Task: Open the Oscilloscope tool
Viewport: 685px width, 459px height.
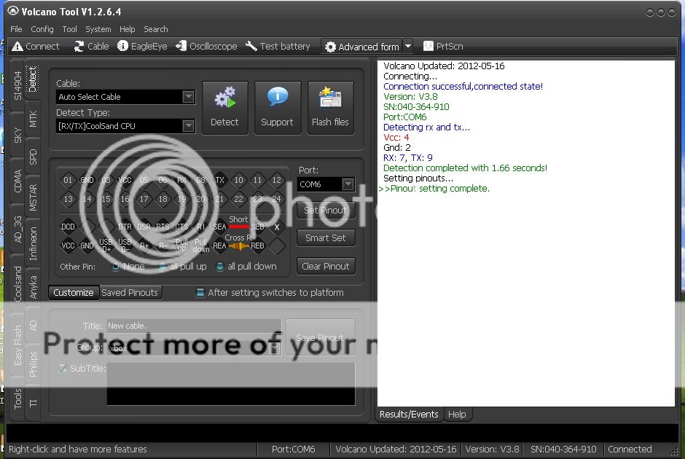Action: 206,47
